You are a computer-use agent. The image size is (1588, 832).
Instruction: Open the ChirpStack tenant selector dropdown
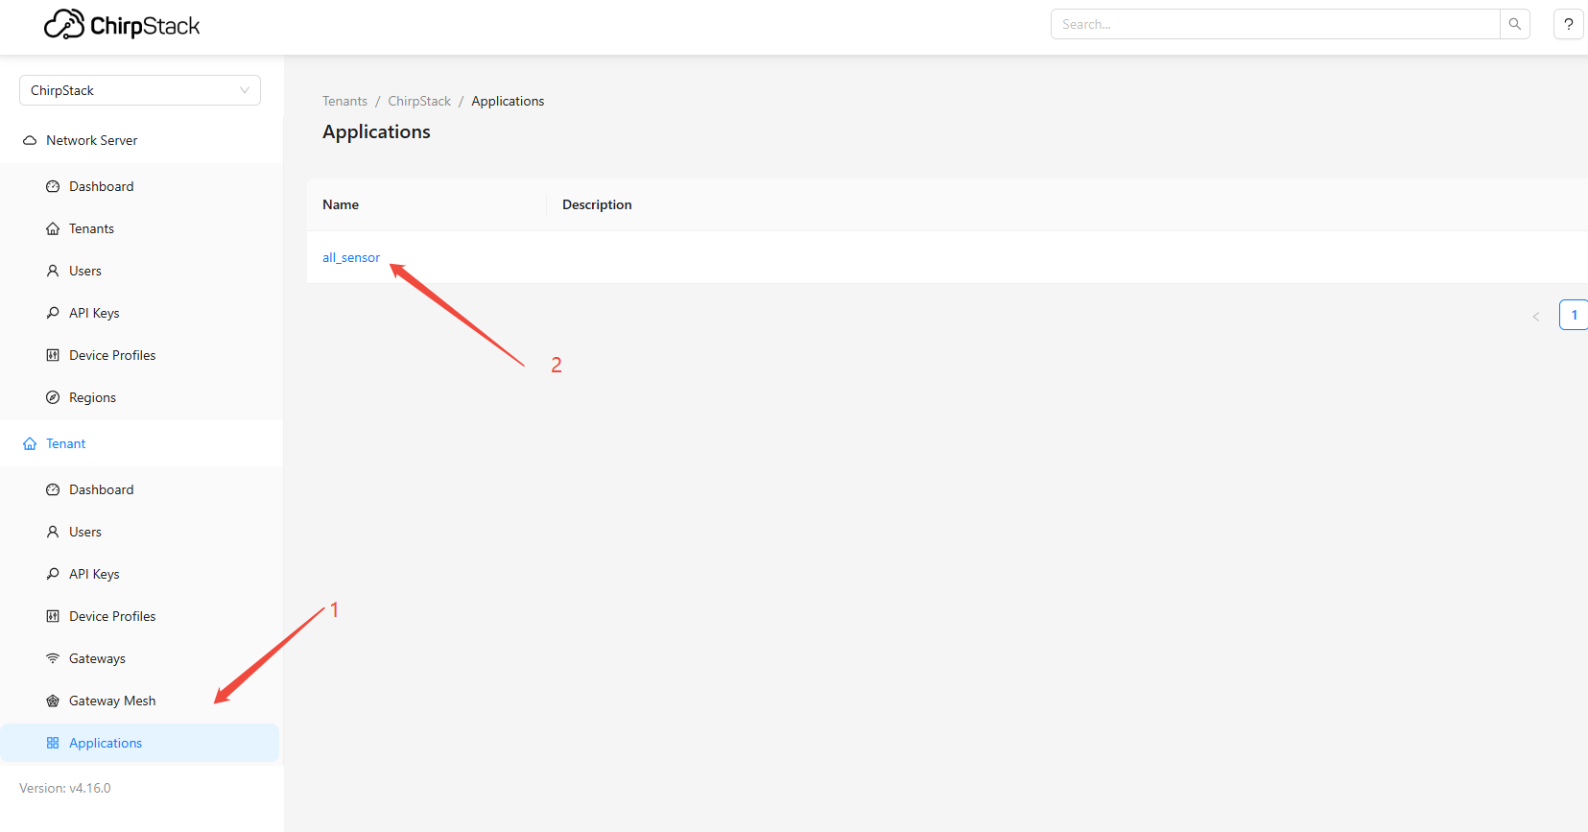[x=140, y=90]
